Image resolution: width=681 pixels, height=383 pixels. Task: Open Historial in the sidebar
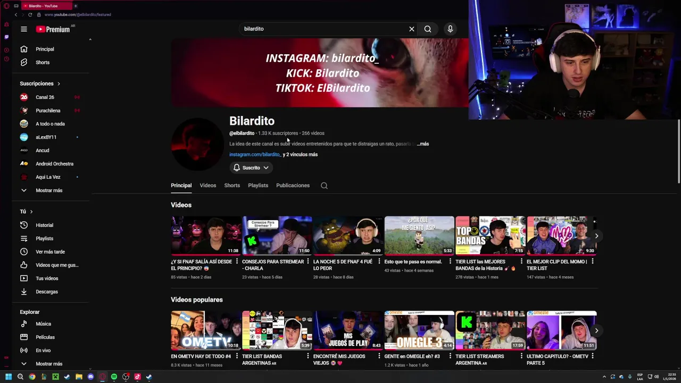tap(52, 225)
